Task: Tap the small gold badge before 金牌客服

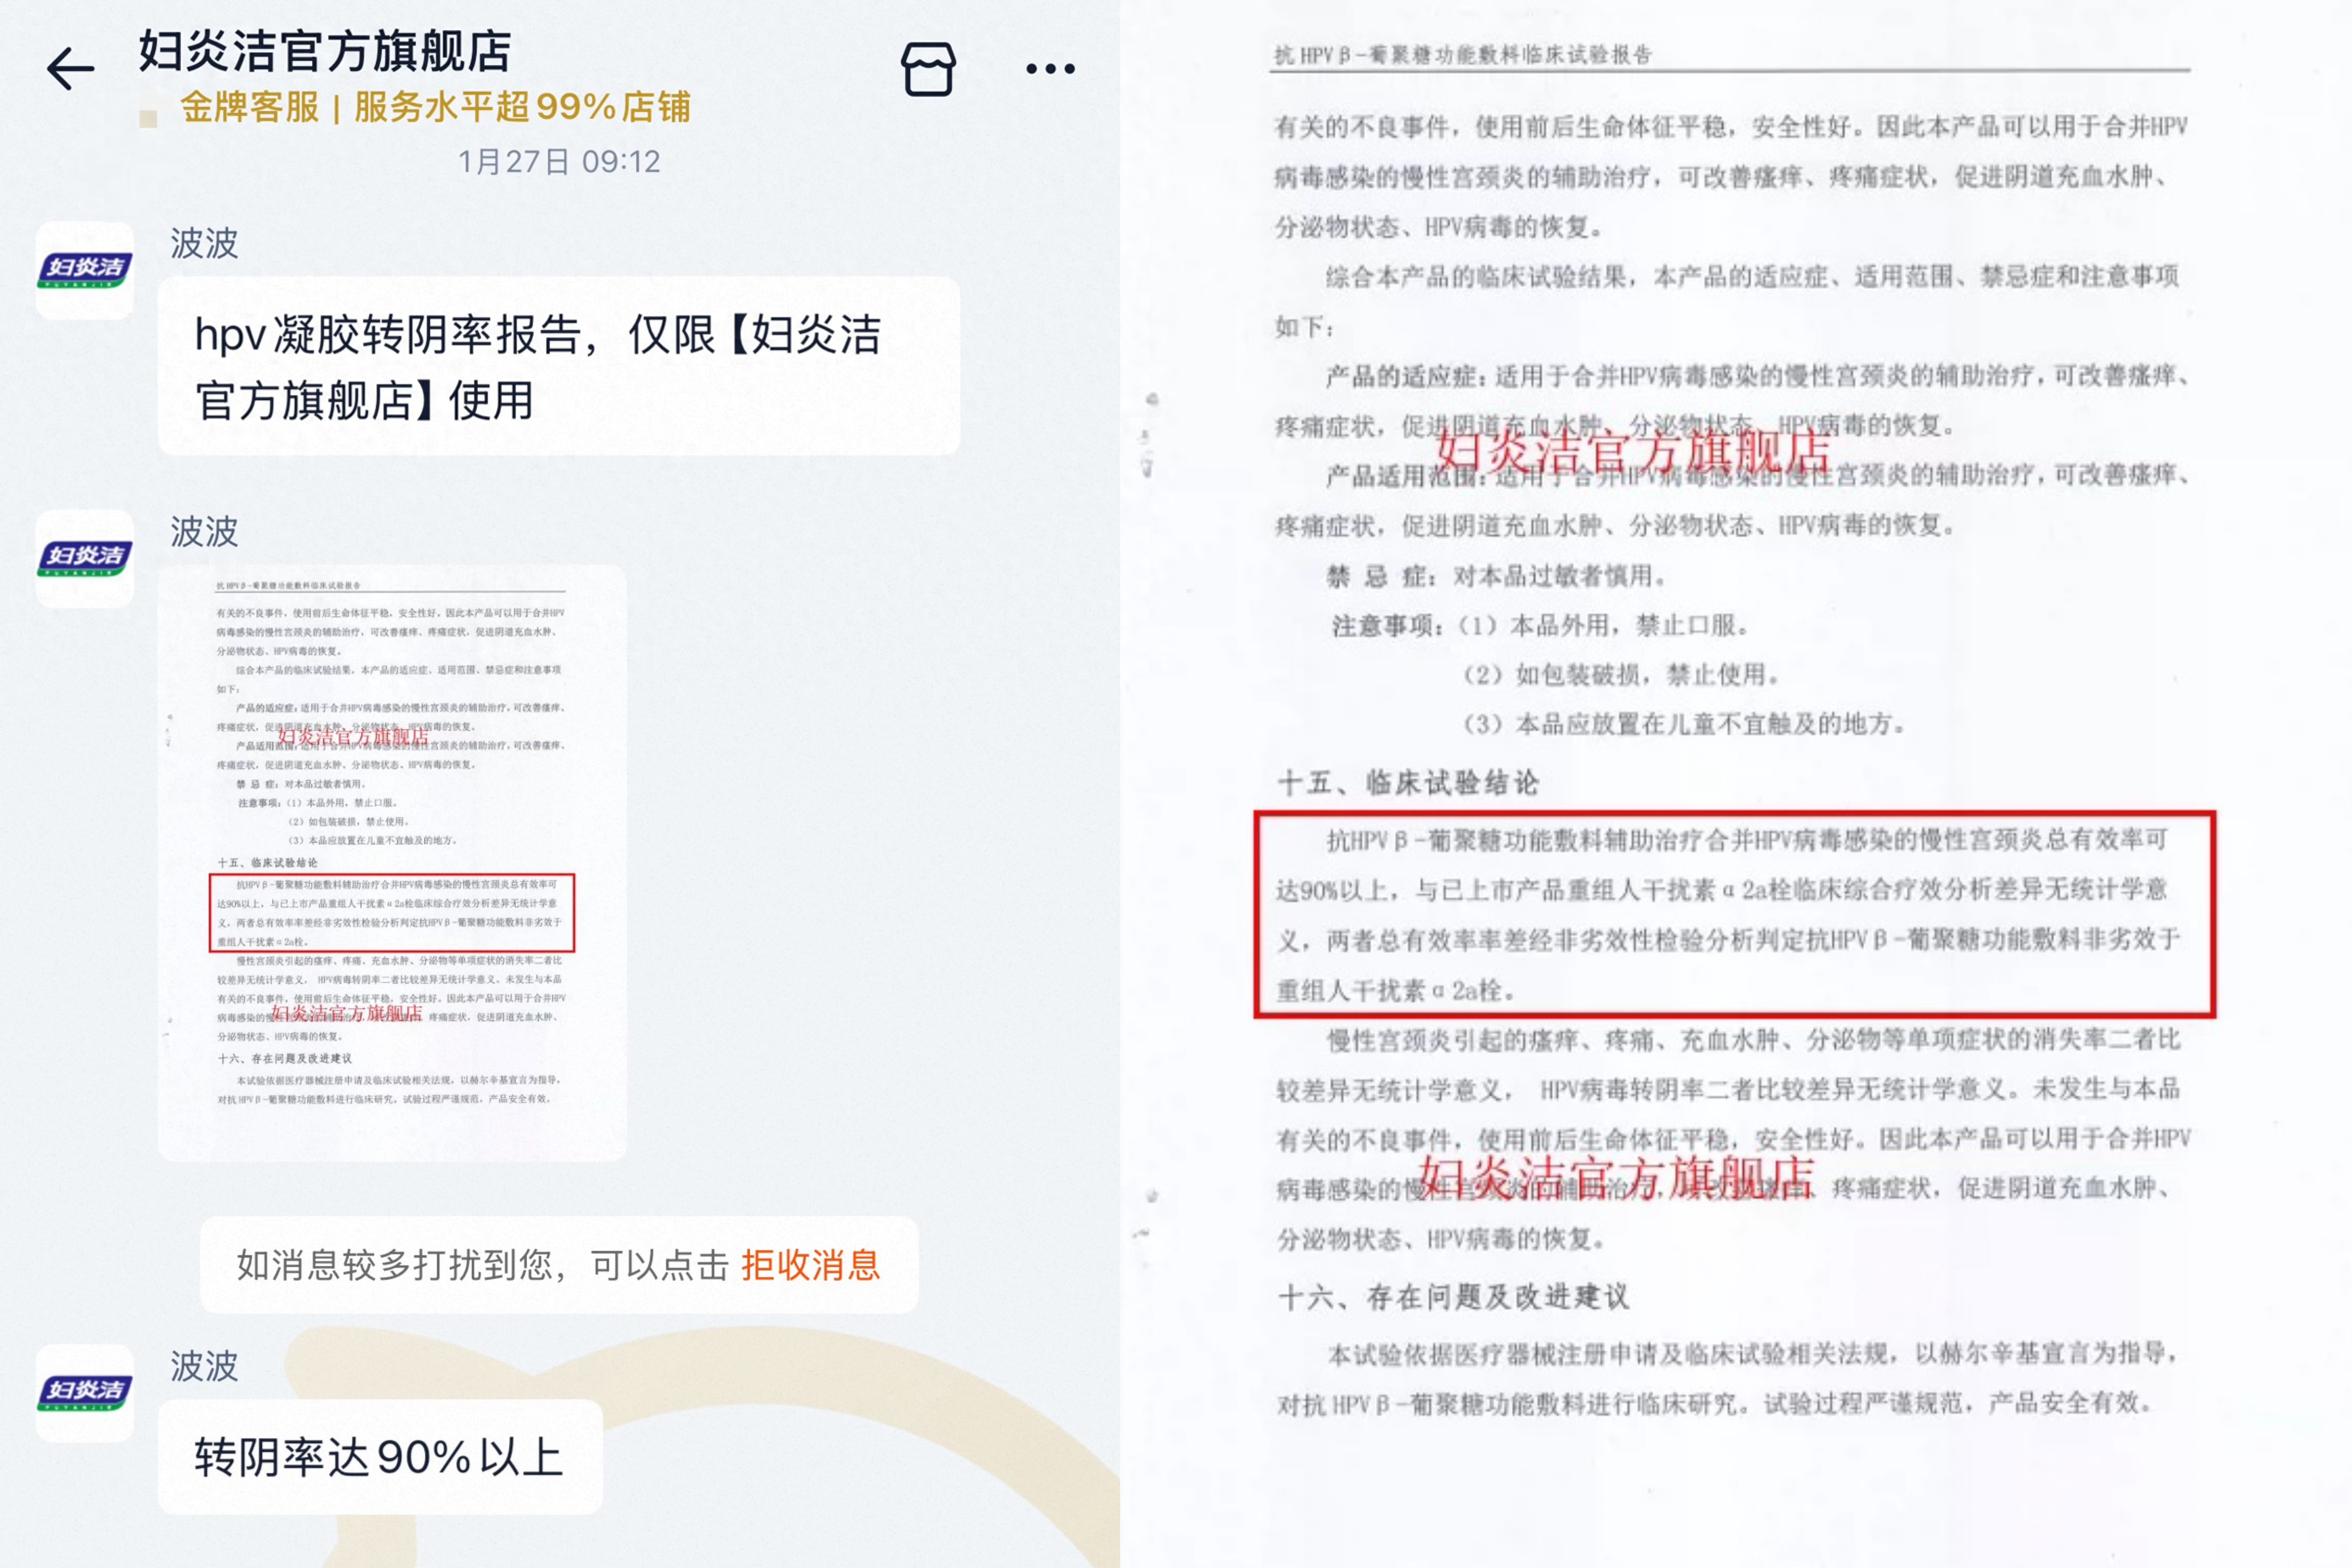Action: pyautogui.click(x=149, y=119)
